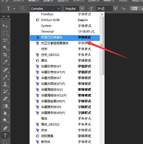Viewport: 143px width, 144px height.
Task: Choose the Eyedropper tool
Action: pos(5,62)
